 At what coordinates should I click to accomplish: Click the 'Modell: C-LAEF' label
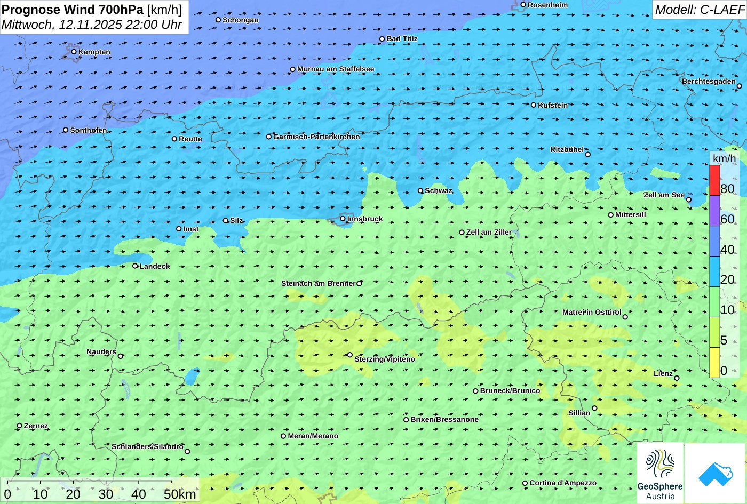coord(700,9)
